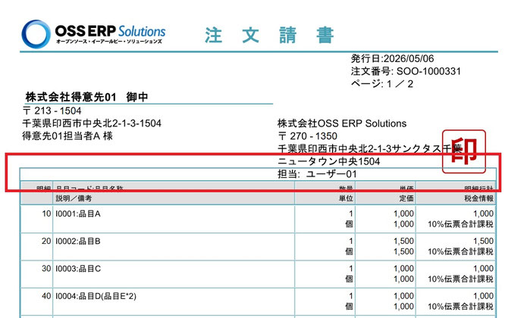The image size is (508, 318).
Task: Click the 説明／備考 column header
Action: coord(74,198)
